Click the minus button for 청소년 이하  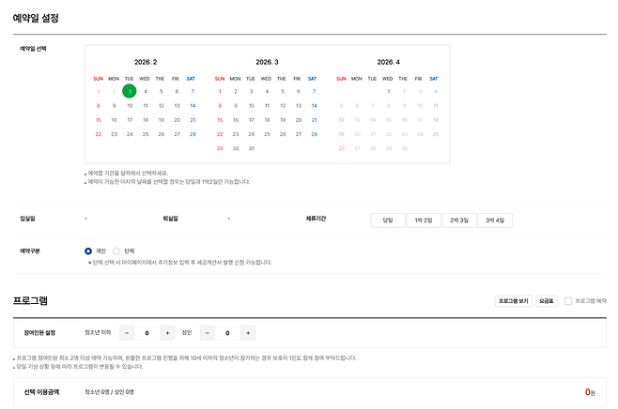(x=128, y=332)
